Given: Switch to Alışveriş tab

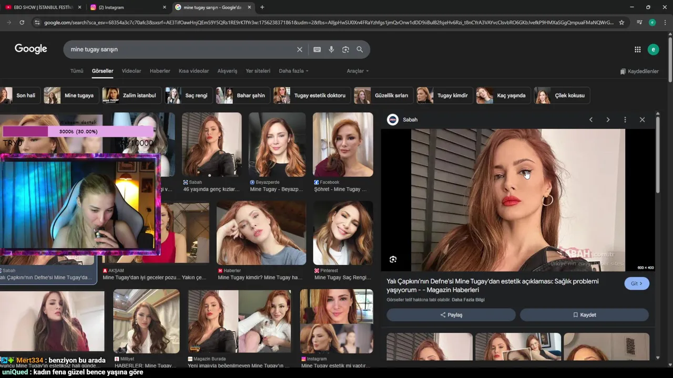Looking at the screenshot, I should [227, 71].
